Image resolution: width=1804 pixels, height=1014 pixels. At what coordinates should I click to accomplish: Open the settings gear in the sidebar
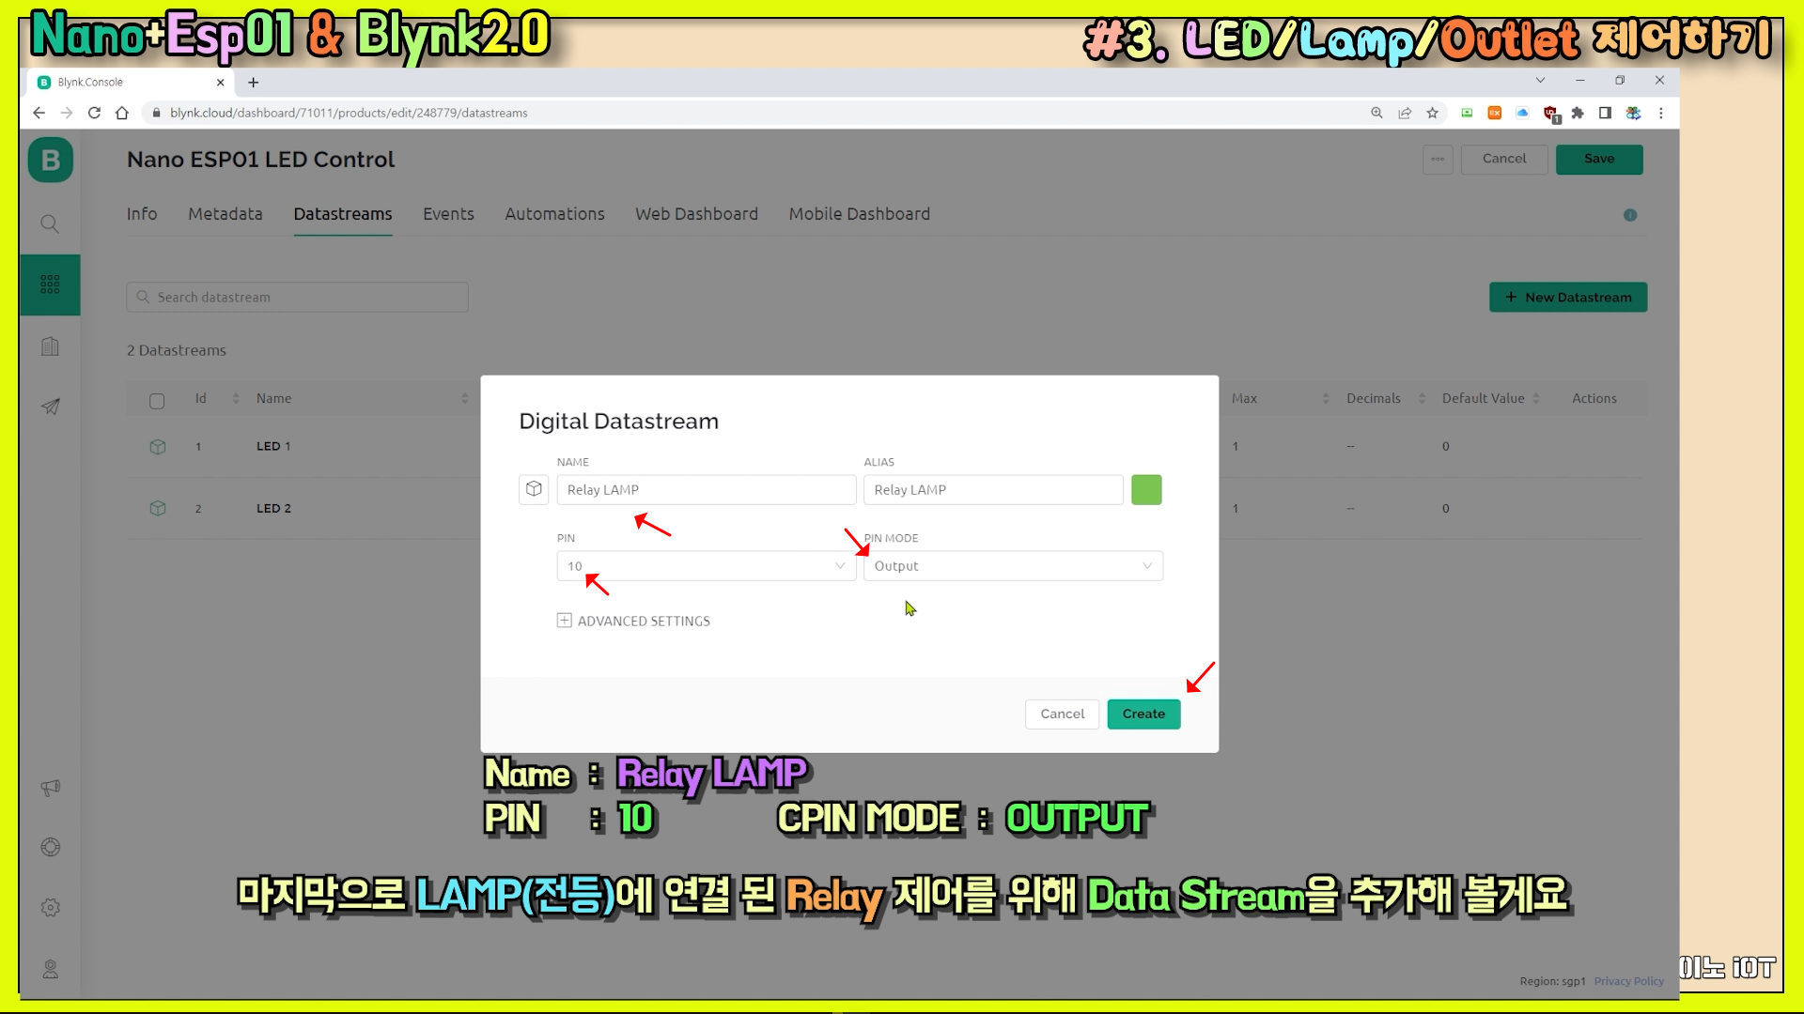point(50,908)
